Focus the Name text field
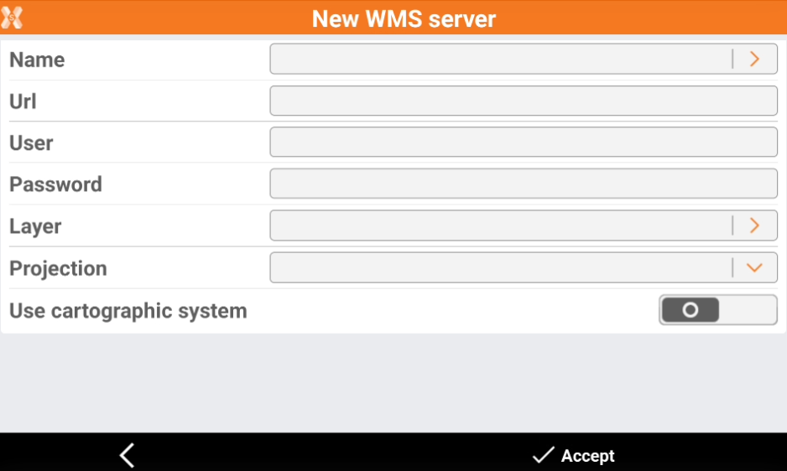The image size is (787, 471). [x=500, y=59]
